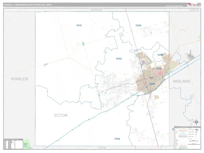This screenshot has height=153, width=204.
Task: Open the map legend box
Action: coord(187,137)
